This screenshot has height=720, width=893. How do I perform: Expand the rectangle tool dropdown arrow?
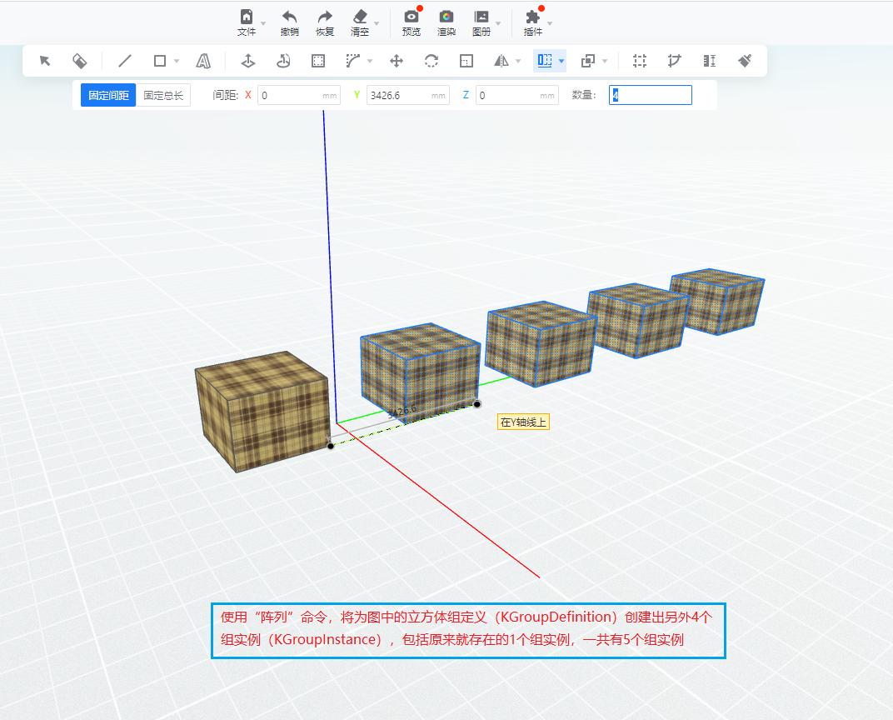pos(177,61)
